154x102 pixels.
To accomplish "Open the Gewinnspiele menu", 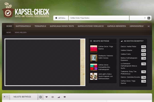I will point(137,26).
